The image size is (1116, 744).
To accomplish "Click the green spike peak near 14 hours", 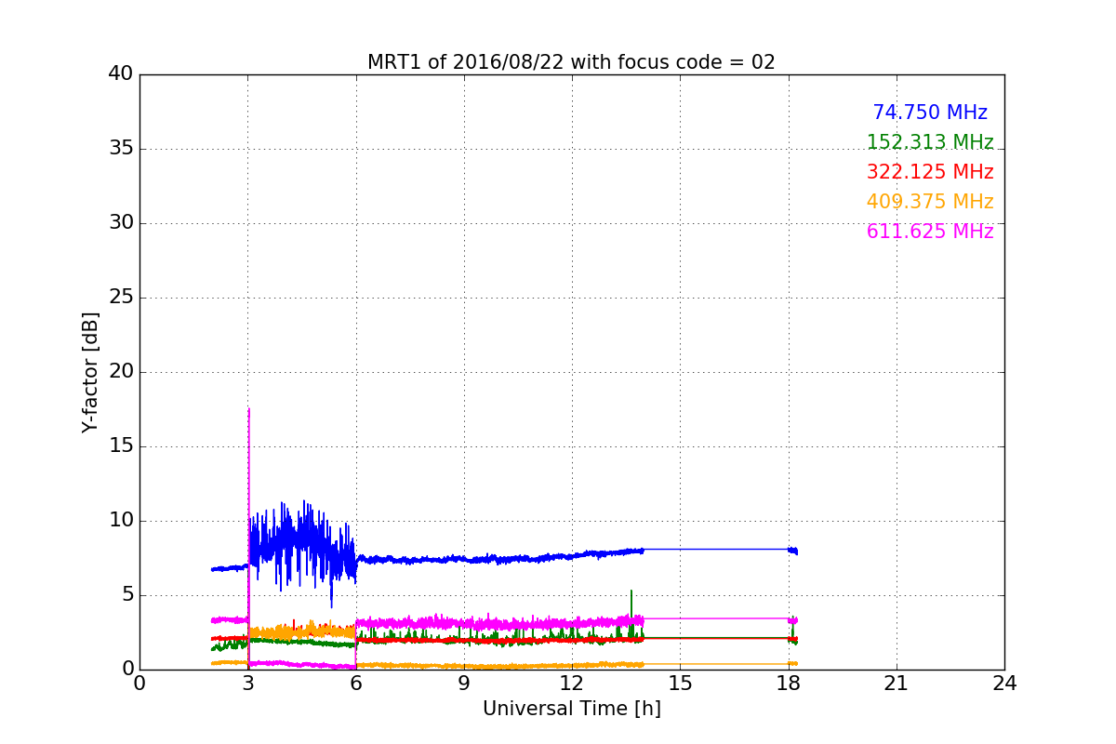I will pyautogui.click(x=631, y=591).
